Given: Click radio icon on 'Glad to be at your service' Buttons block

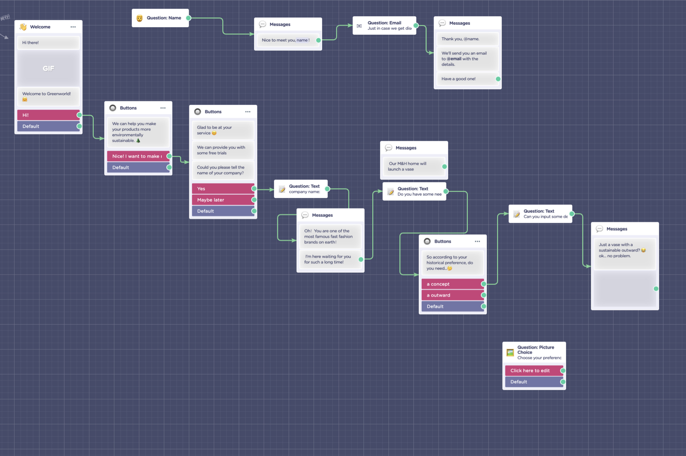Looking at the screenshot, I should (x=198, y=112).
